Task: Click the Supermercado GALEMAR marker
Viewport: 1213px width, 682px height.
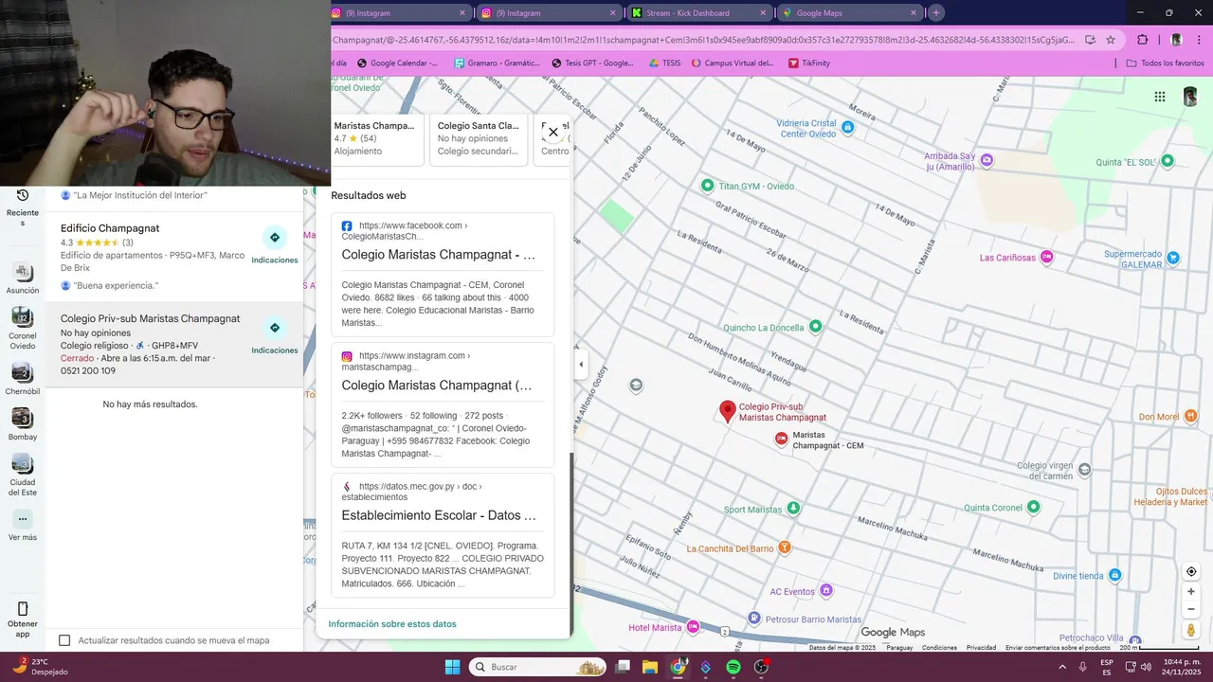Action: pyautogui.click(x=1173, y=257)
